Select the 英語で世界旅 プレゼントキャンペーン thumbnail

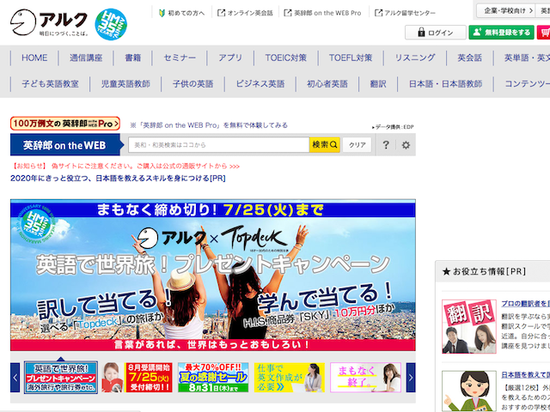[61, 378]
